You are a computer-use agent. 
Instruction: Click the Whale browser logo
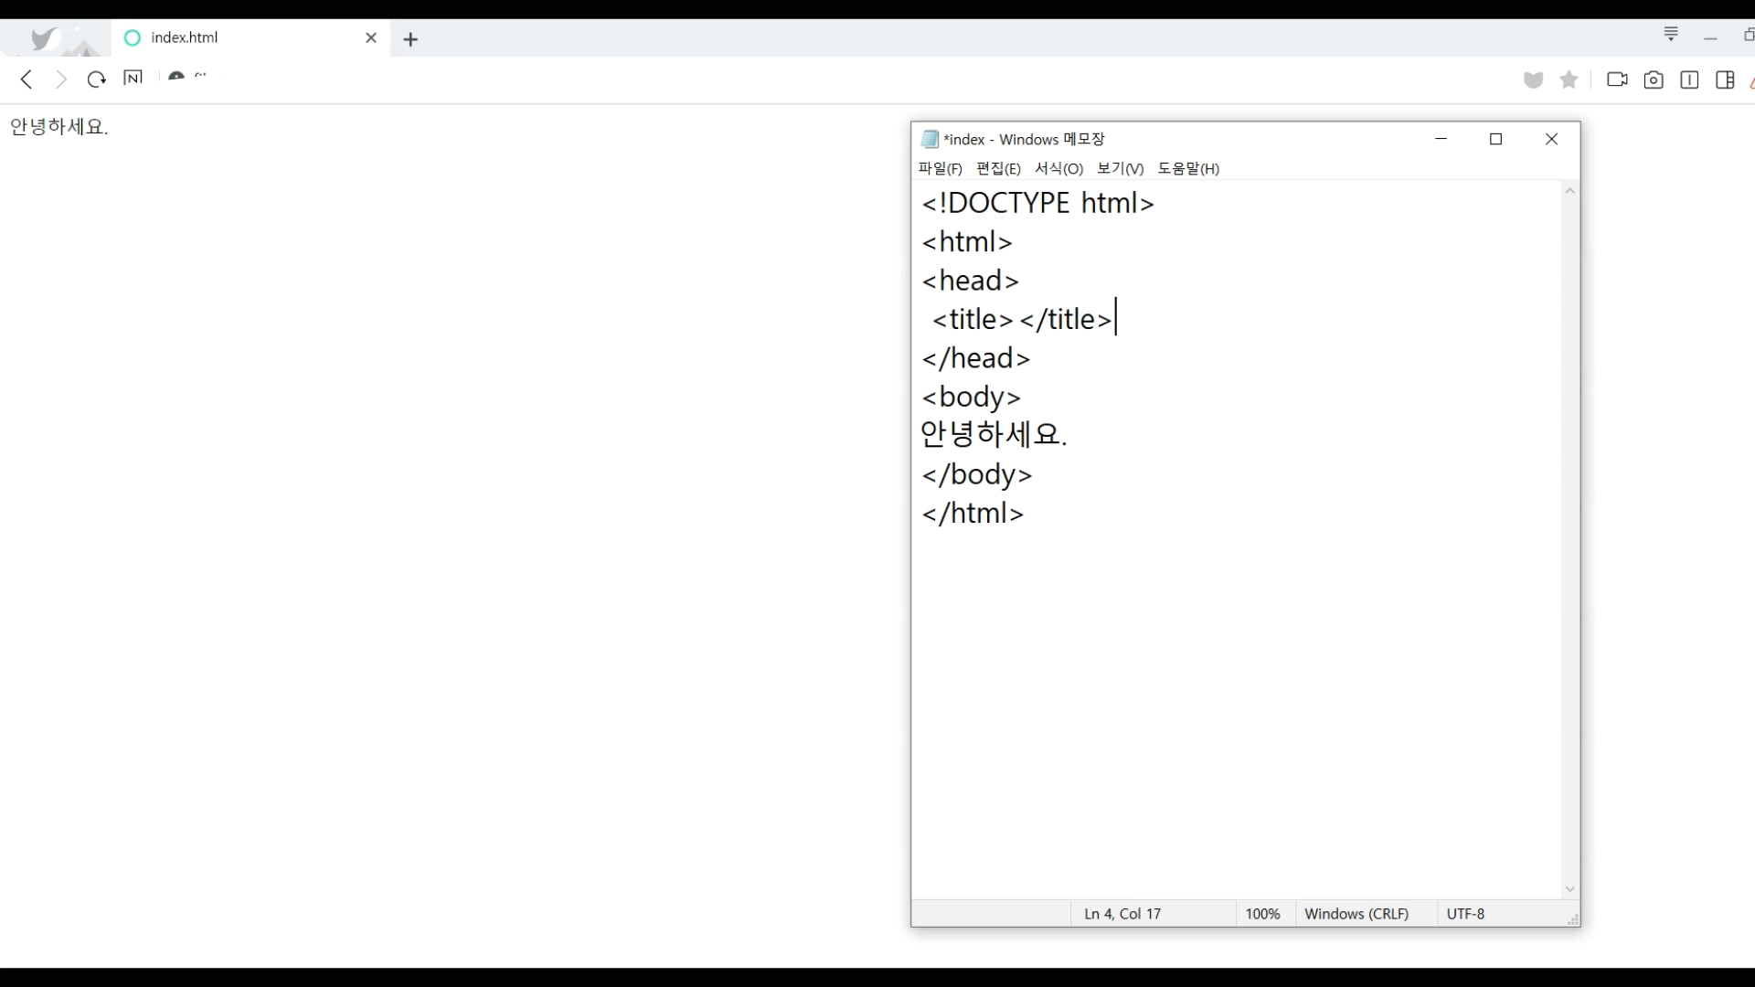coord(44,38)
